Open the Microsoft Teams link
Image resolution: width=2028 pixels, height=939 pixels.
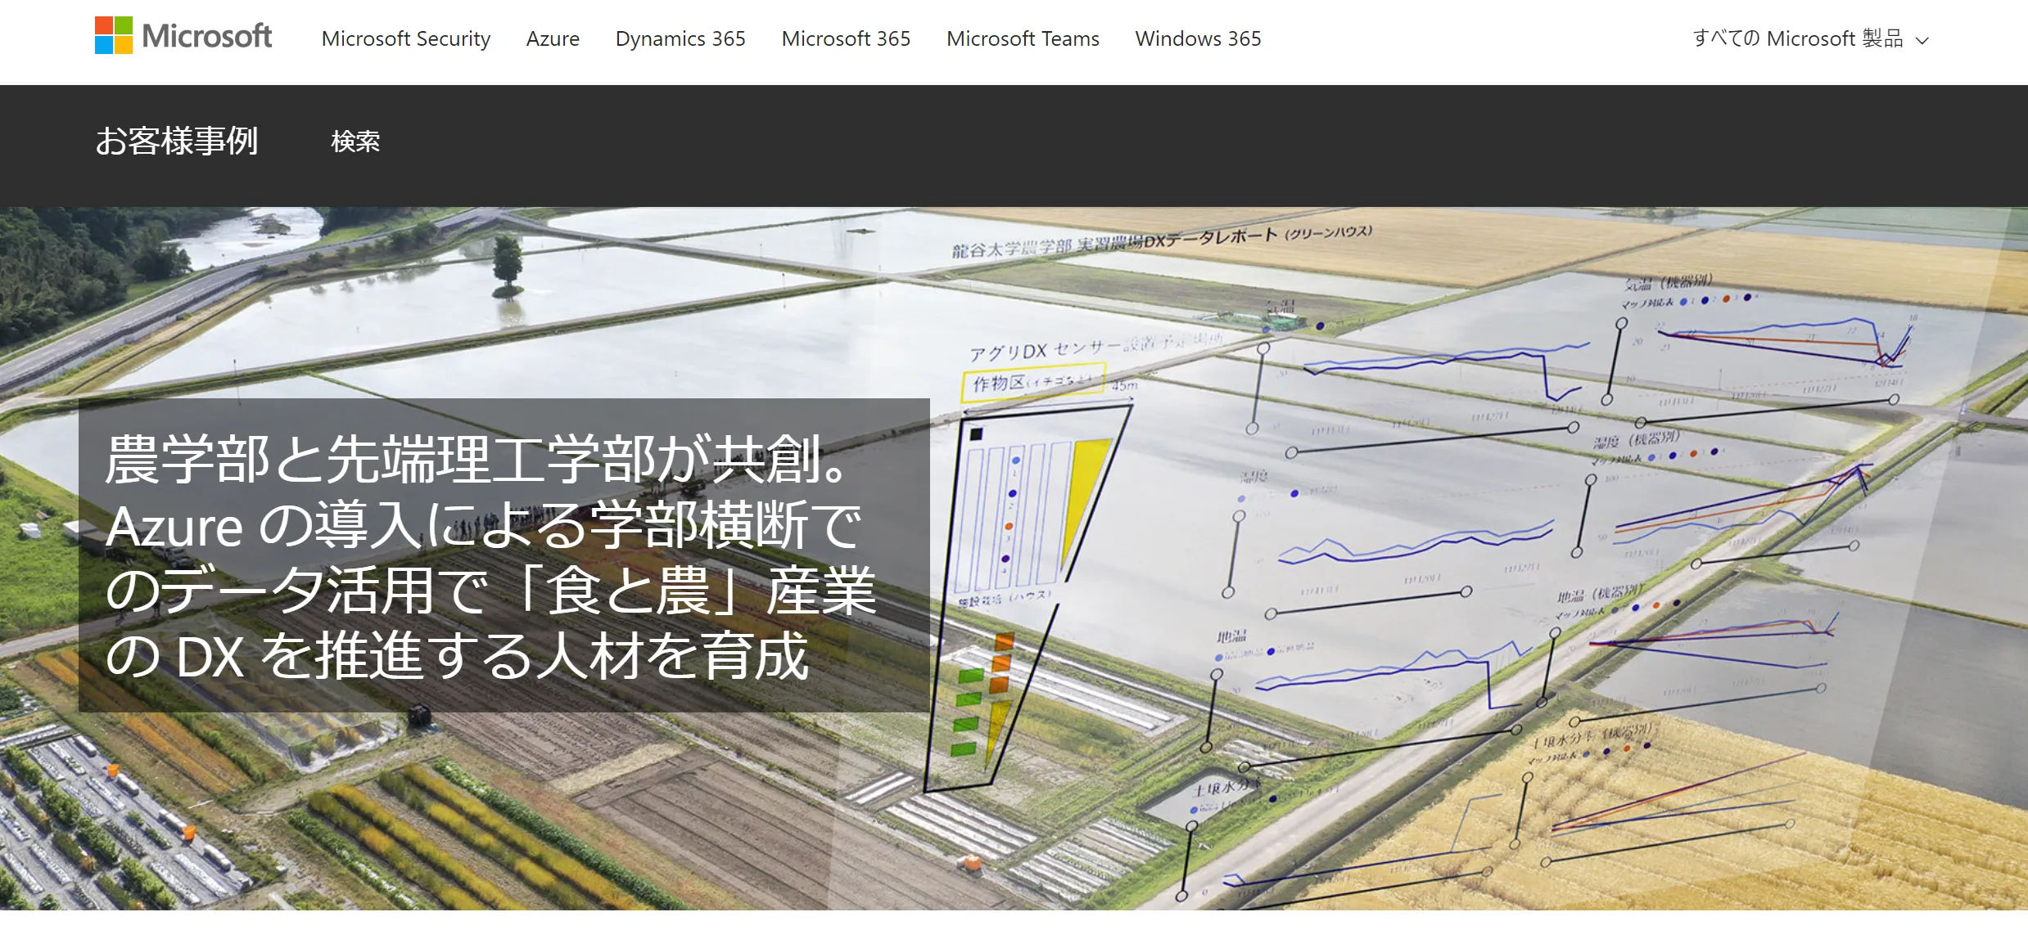pyautogui.click(x=1023, y=38)
